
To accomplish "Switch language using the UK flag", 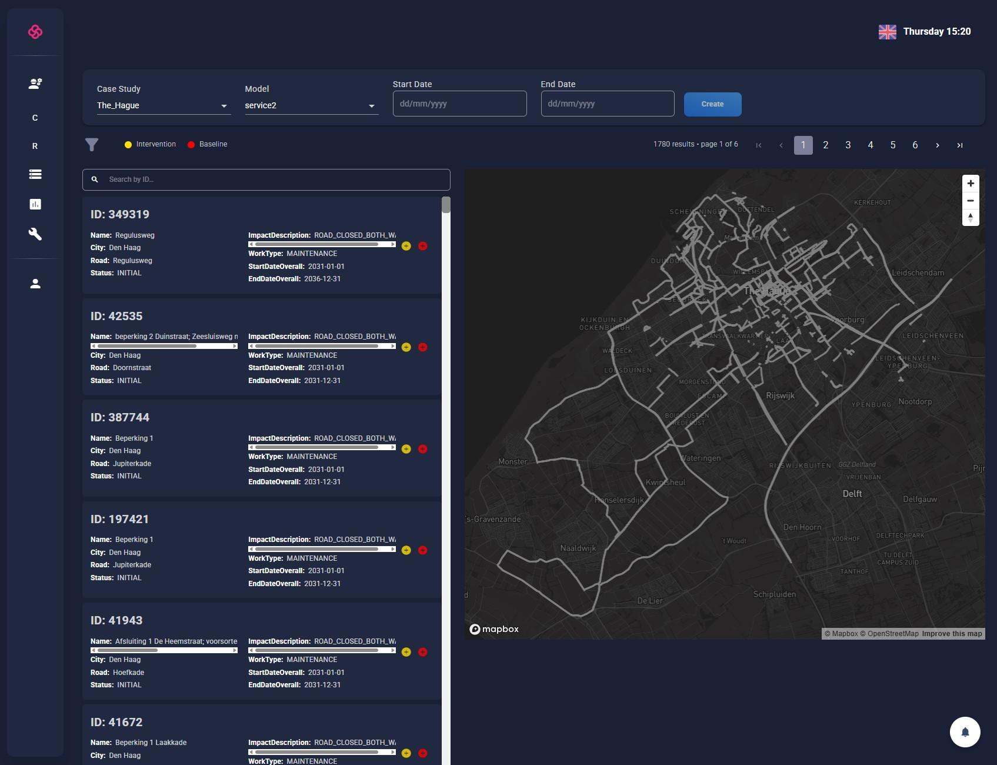I will tap(887, 32).
